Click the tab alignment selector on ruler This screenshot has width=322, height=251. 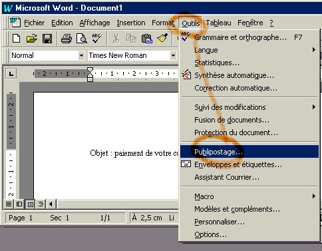11,73
